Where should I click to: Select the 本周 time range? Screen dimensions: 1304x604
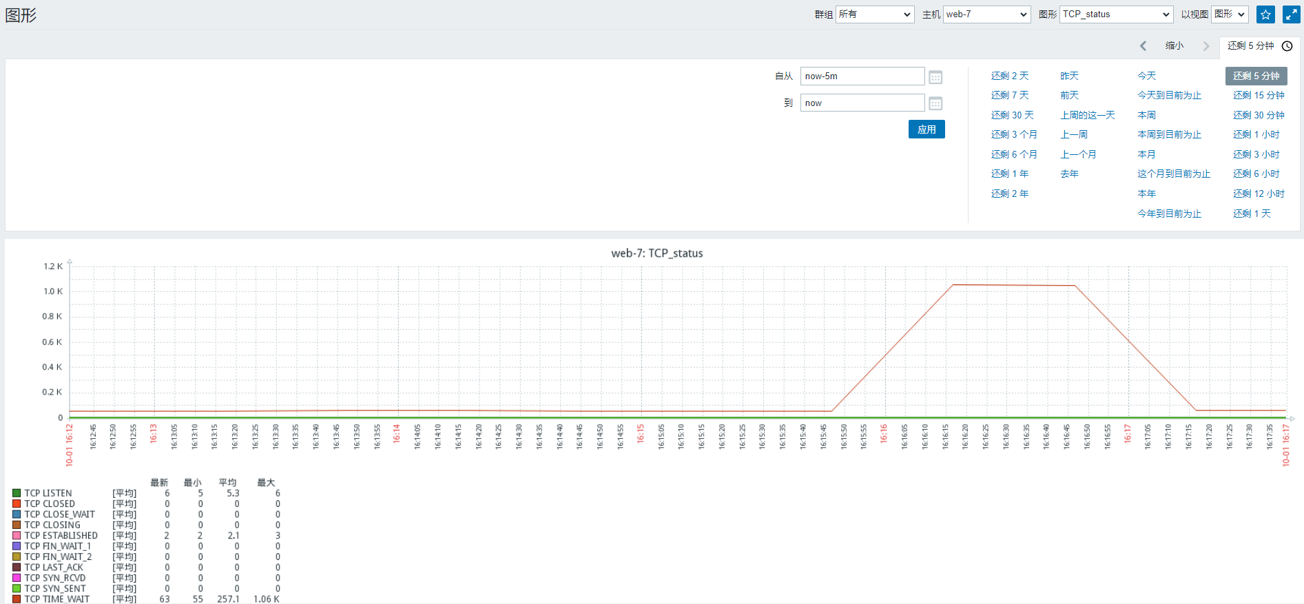[1147, 115]
